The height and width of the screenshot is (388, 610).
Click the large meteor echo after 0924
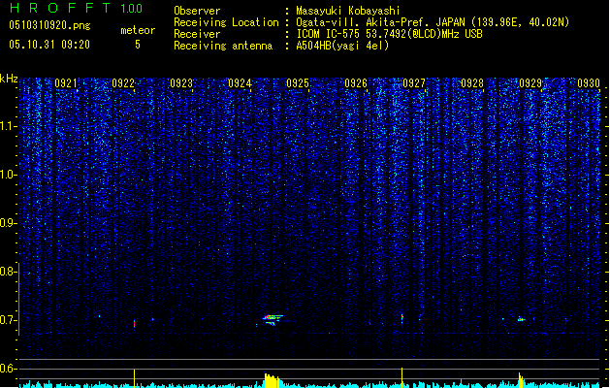(273, 319)
